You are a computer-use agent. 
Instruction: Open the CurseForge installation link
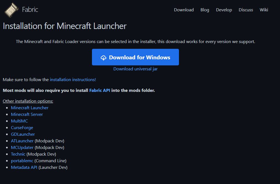pyautogui.click(x=22, y=128)
